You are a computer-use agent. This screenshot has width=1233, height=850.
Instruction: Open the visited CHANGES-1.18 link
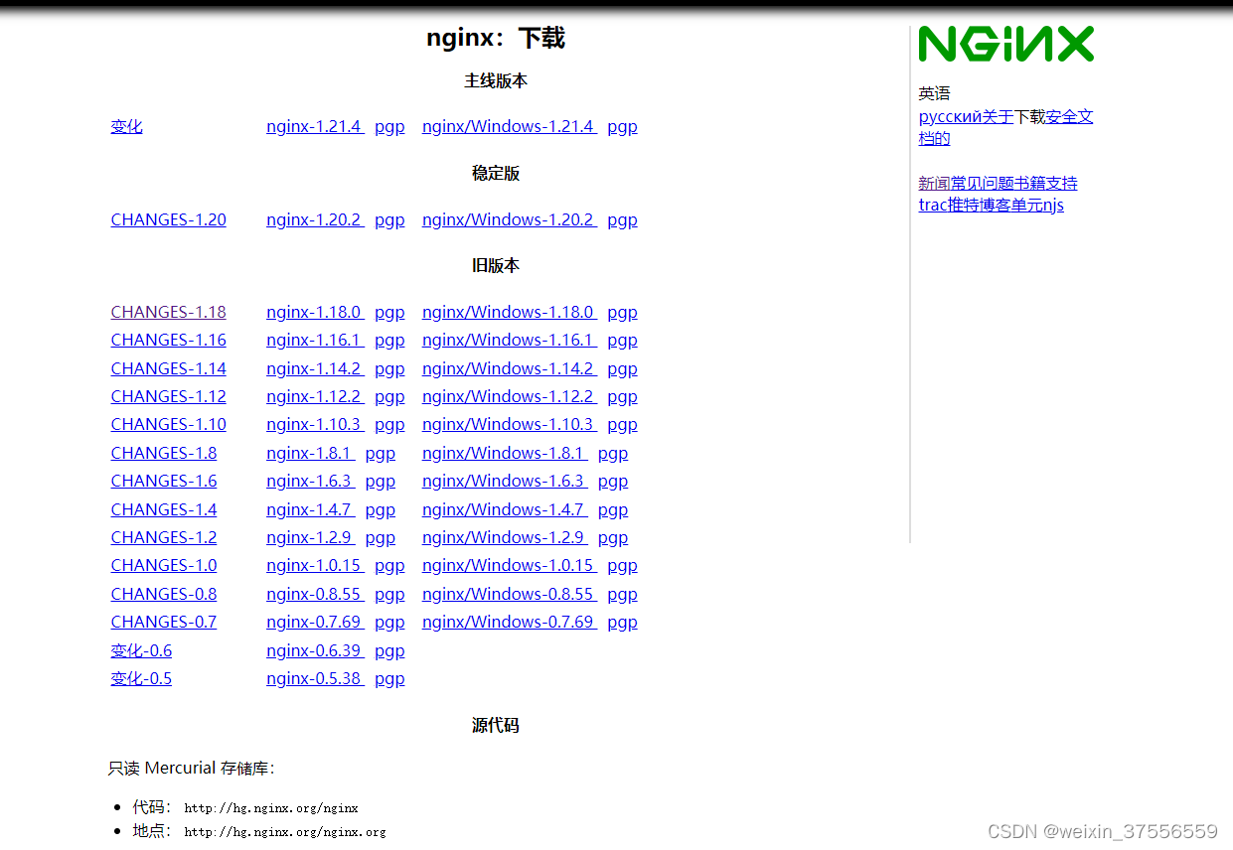(168, 312)
